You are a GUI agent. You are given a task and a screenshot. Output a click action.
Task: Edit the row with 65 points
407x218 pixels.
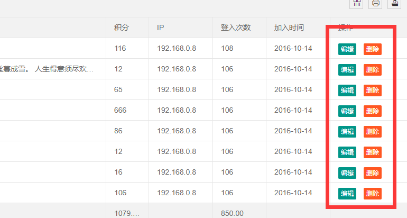pos(347,90)
